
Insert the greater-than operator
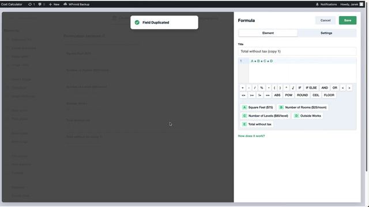pos(349,88)
